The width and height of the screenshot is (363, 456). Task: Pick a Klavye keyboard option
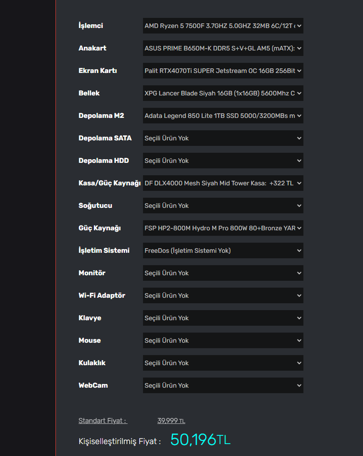pyautogui.click(x=223, y=318)
